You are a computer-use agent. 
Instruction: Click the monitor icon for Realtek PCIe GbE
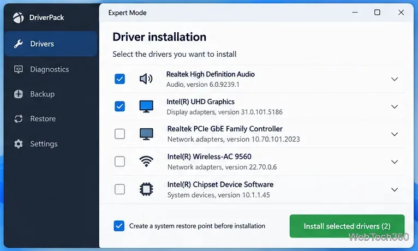[146, 134]
